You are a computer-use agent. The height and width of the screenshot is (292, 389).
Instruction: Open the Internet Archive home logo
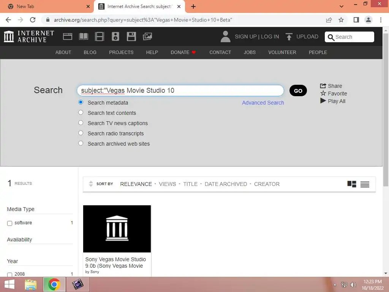click(x=29, y=36)
